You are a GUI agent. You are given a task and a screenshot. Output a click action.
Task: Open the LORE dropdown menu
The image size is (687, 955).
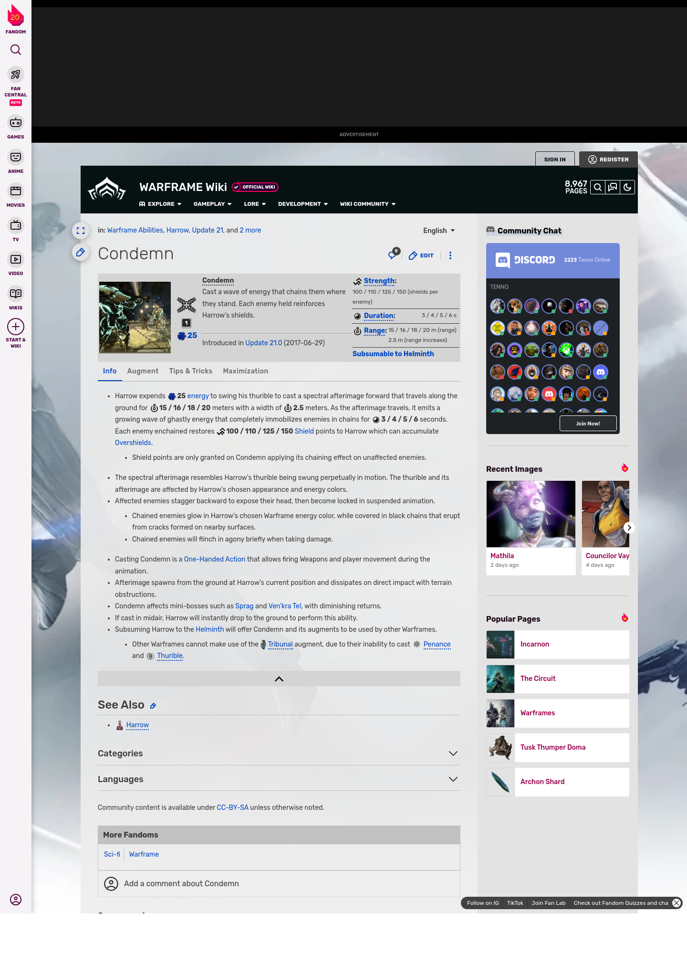point(255,204)
